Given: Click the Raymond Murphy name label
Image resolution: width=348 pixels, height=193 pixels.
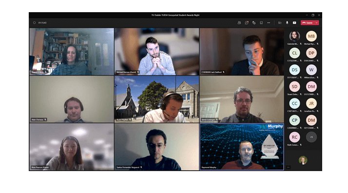Looking at the screenshot, I should pyautogui.click(x=209, y=168).
